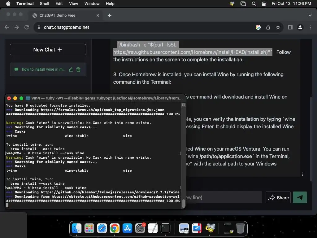317x238 pixels.
Task: Minimize the Terminal window with the yellow button
Action: [15, 98]
